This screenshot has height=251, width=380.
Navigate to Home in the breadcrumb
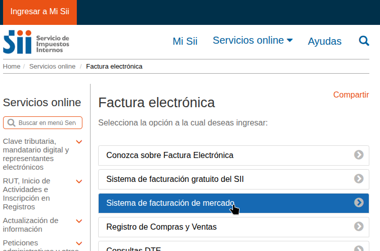click(x=12, y=67)
